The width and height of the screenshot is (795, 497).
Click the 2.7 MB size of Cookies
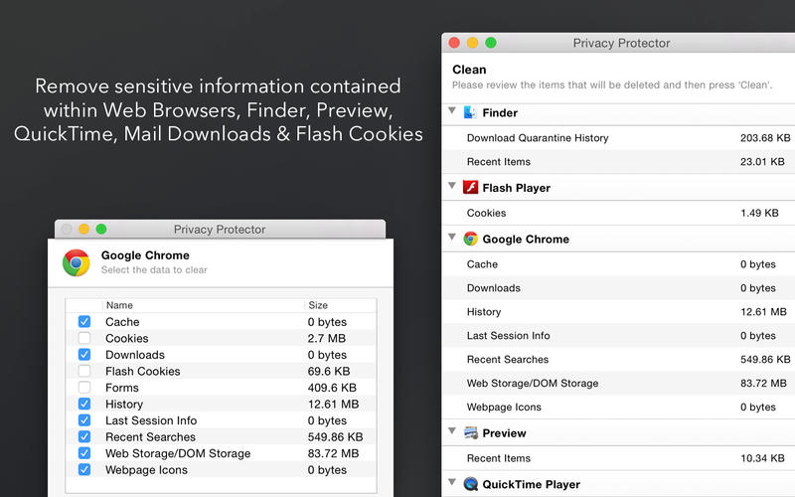click(327, 338)
